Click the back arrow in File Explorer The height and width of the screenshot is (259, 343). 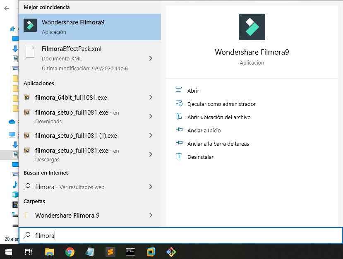coord(7,8)
